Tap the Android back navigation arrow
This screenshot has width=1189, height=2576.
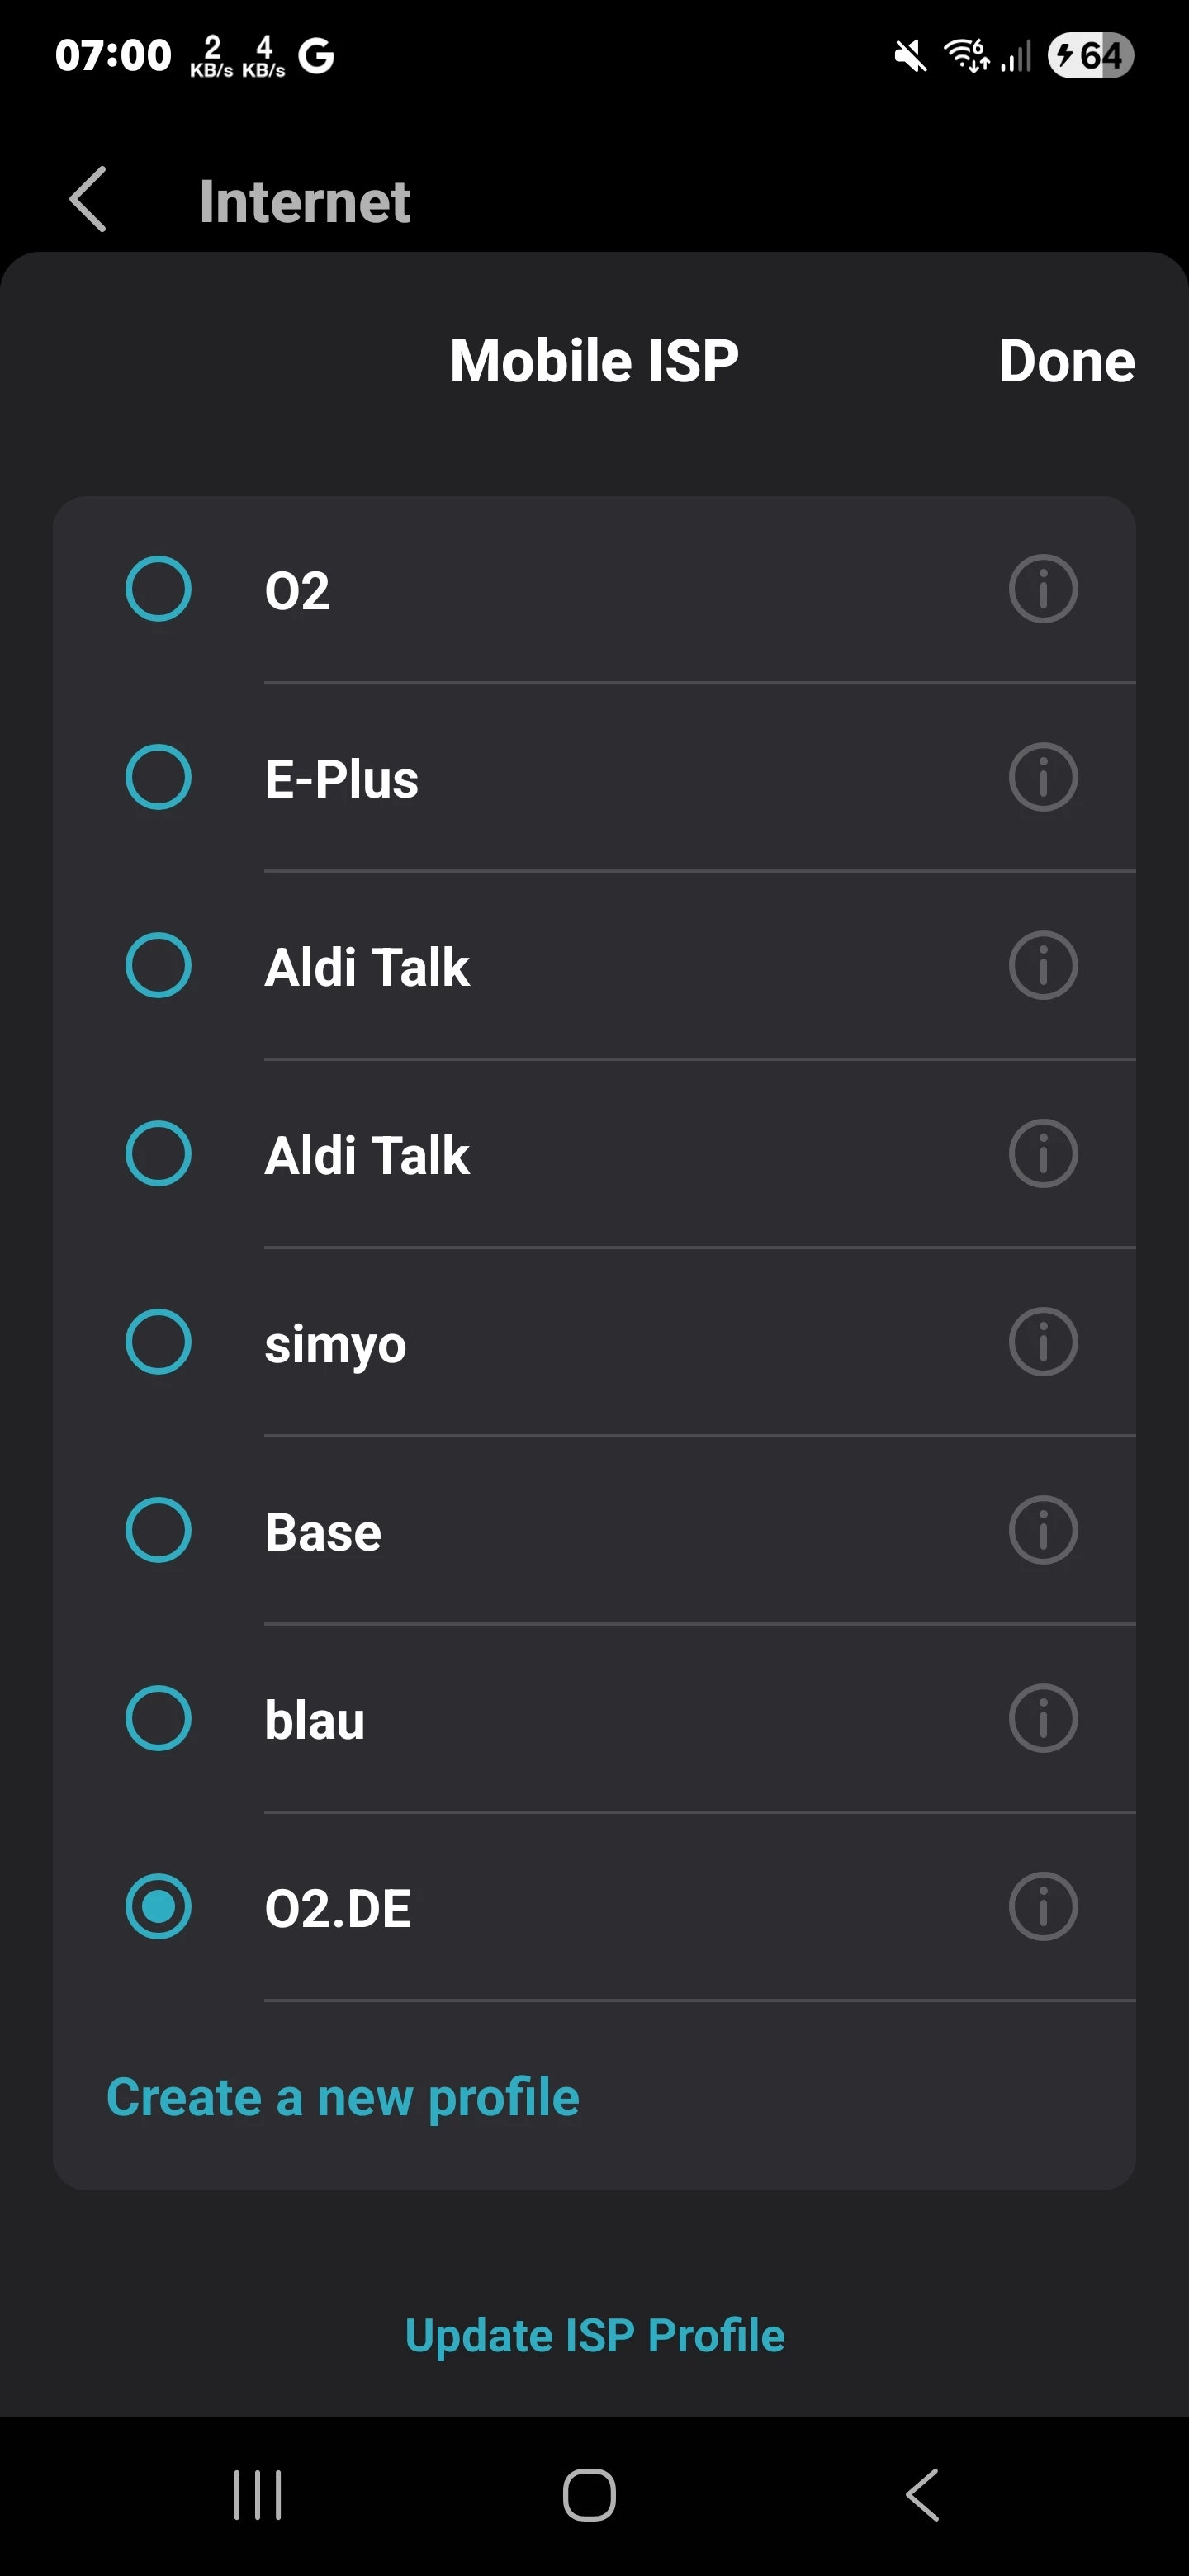pos(922,2495)
